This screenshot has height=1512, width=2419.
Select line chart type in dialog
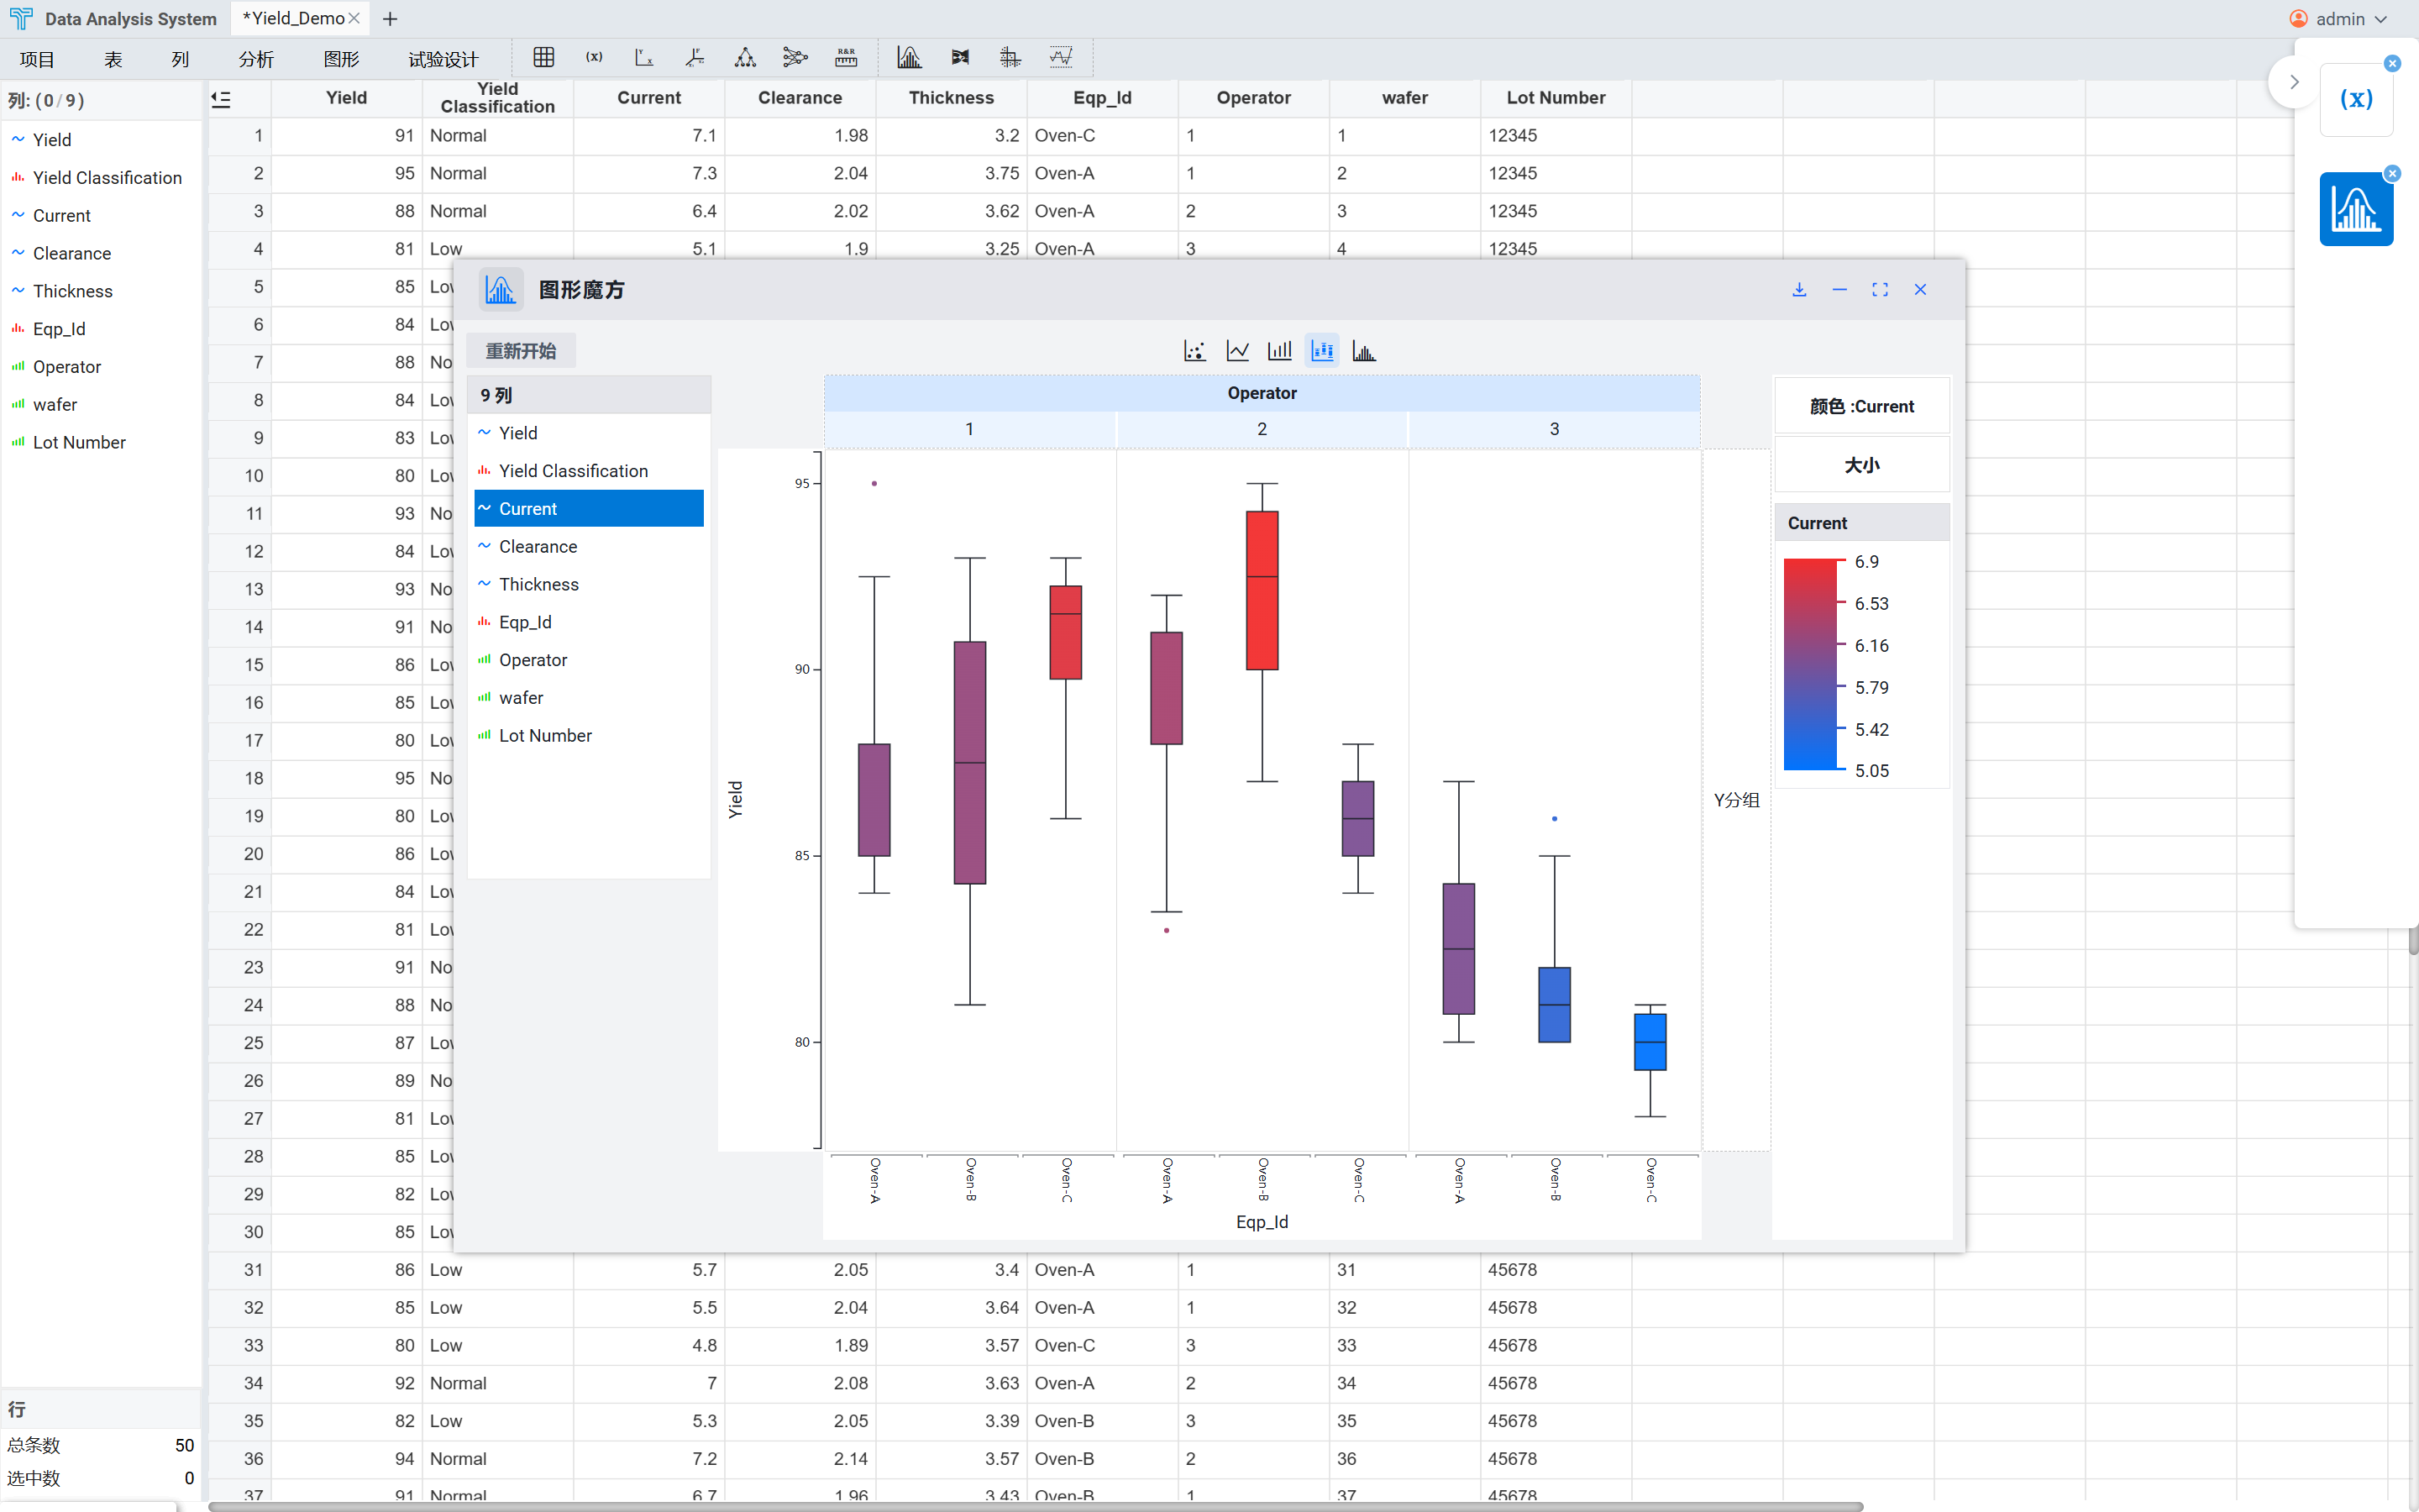(x=1237, y=351)
